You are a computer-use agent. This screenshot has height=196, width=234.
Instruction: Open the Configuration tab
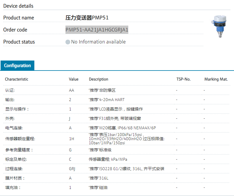tap(17, 66)
